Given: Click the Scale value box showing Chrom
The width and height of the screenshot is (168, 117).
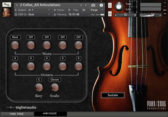Looking at the screenshot, I should (55, 80).
